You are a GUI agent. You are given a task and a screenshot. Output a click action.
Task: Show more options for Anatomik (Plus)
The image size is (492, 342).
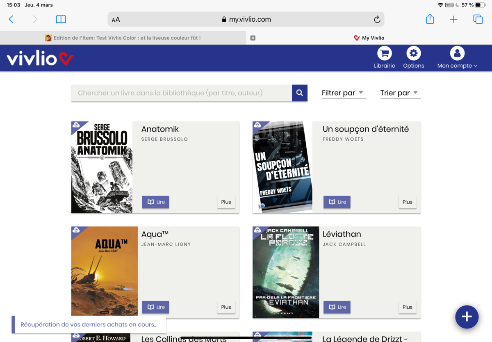[x=226, y=202]
